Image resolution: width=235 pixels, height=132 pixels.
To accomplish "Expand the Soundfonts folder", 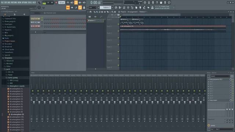I will click(9, 52).
